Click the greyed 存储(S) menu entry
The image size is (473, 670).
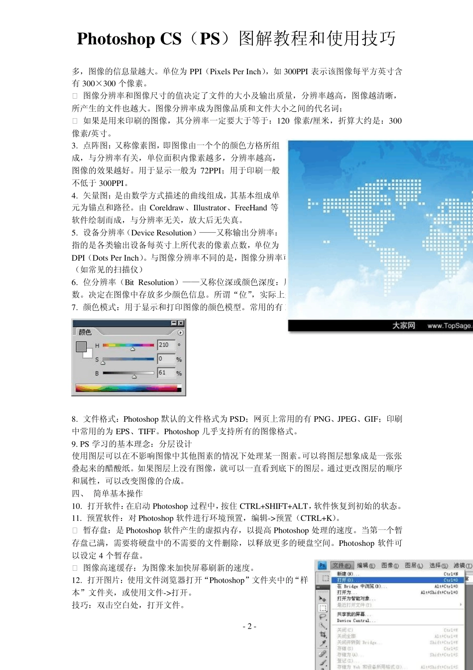point(398,649)
